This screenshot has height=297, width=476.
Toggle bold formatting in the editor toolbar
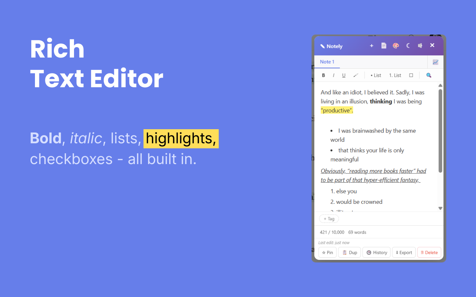pos(324,75)
